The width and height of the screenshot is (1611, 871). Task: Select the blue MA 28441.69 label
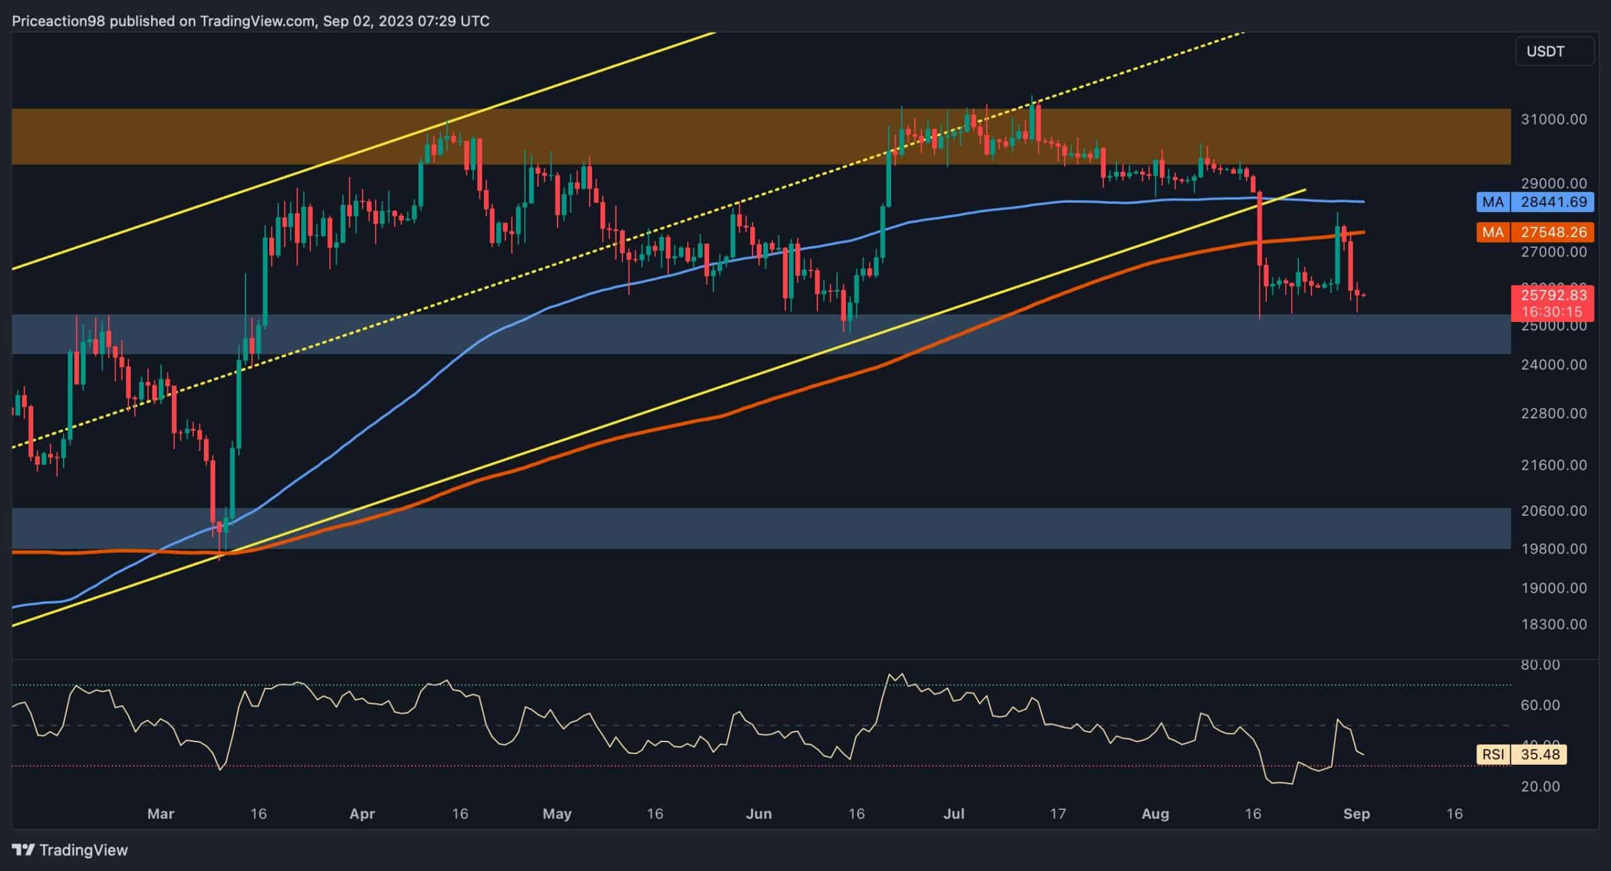pyautogui.click(x=1535, y=202)
